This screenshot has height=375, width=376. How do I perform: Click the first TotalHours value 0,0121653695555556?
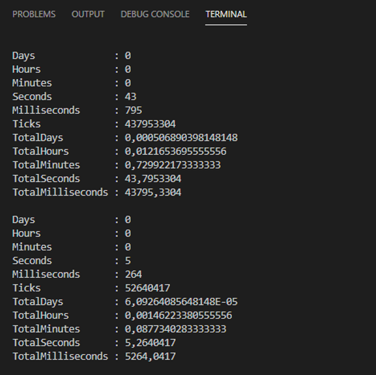click(x=175, y=151)
